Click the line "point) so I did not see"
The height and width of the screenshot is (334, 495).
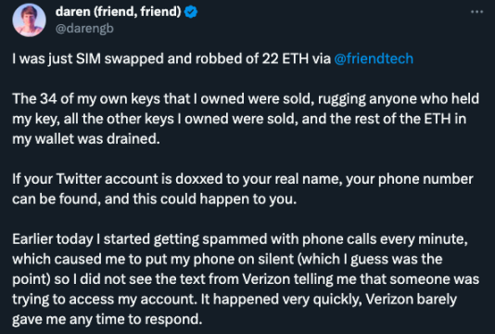246,279
